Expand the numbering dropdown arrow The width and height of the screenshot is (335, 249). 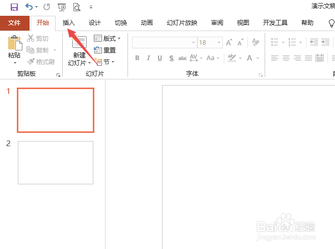(x=301, y=42)
